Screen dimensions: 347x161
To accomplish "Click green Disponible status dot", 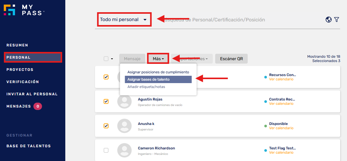I will [x=265, y=126].
